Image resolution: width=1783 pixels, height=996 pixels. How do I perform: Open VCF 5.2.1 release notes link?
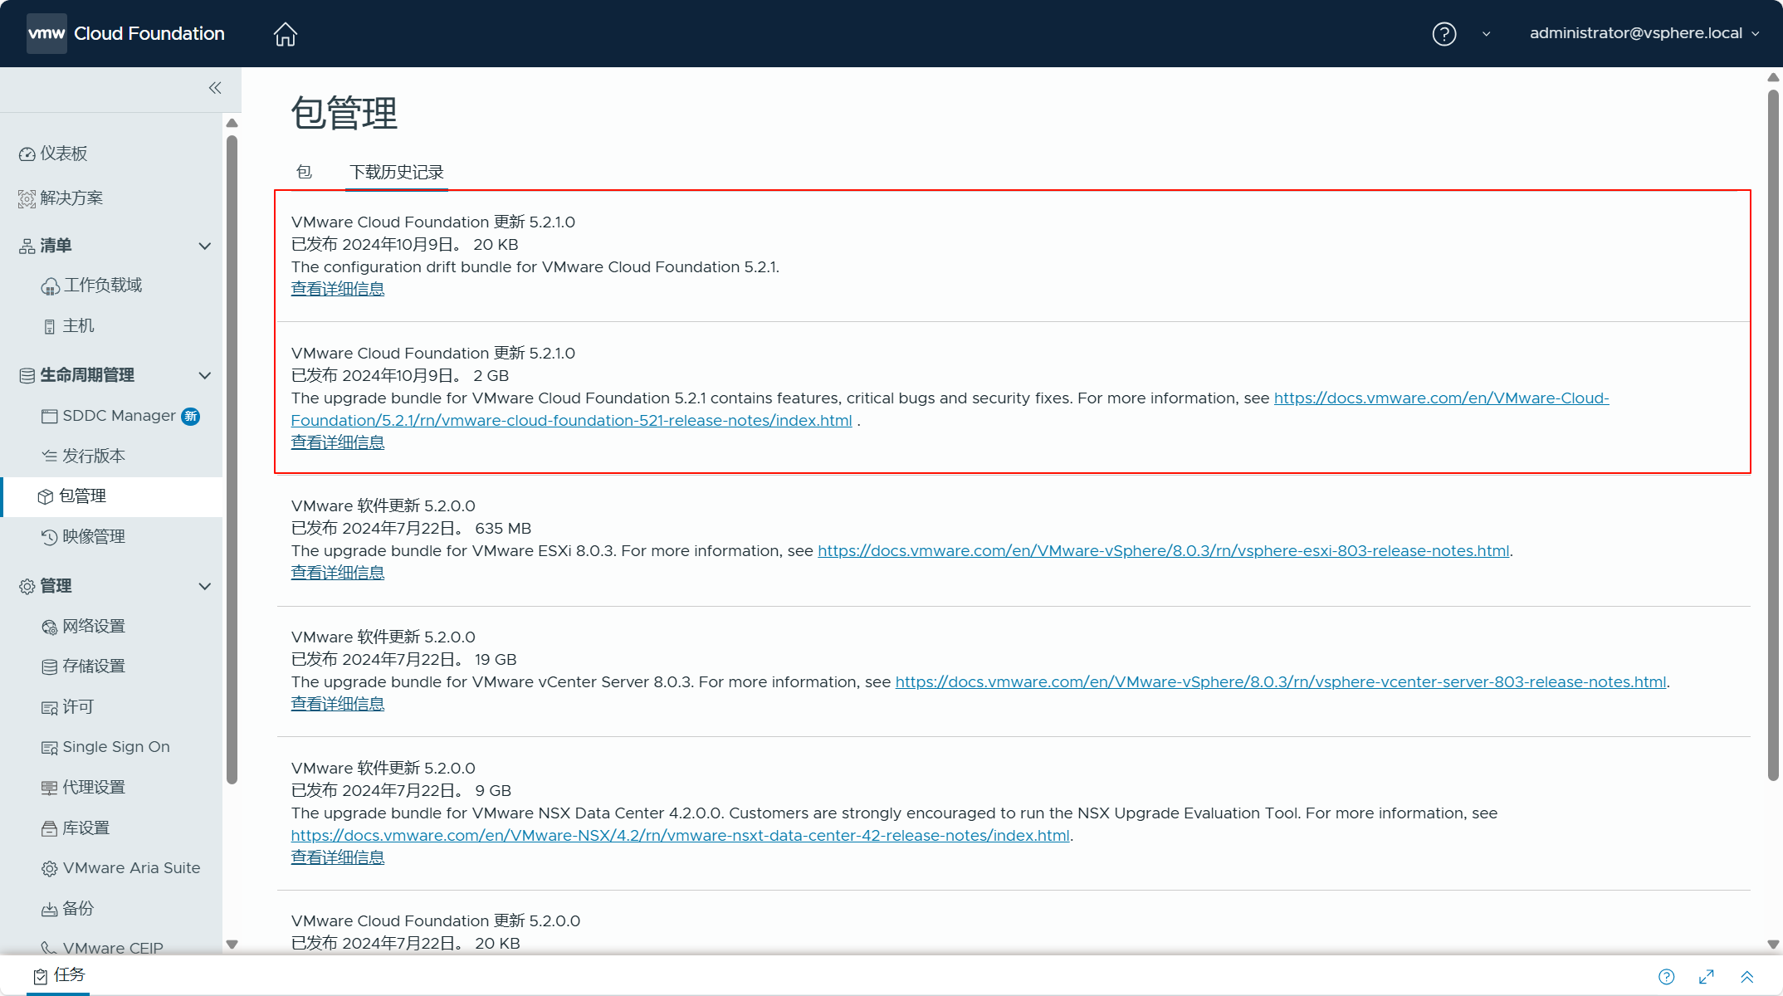[x=950, y=409]
